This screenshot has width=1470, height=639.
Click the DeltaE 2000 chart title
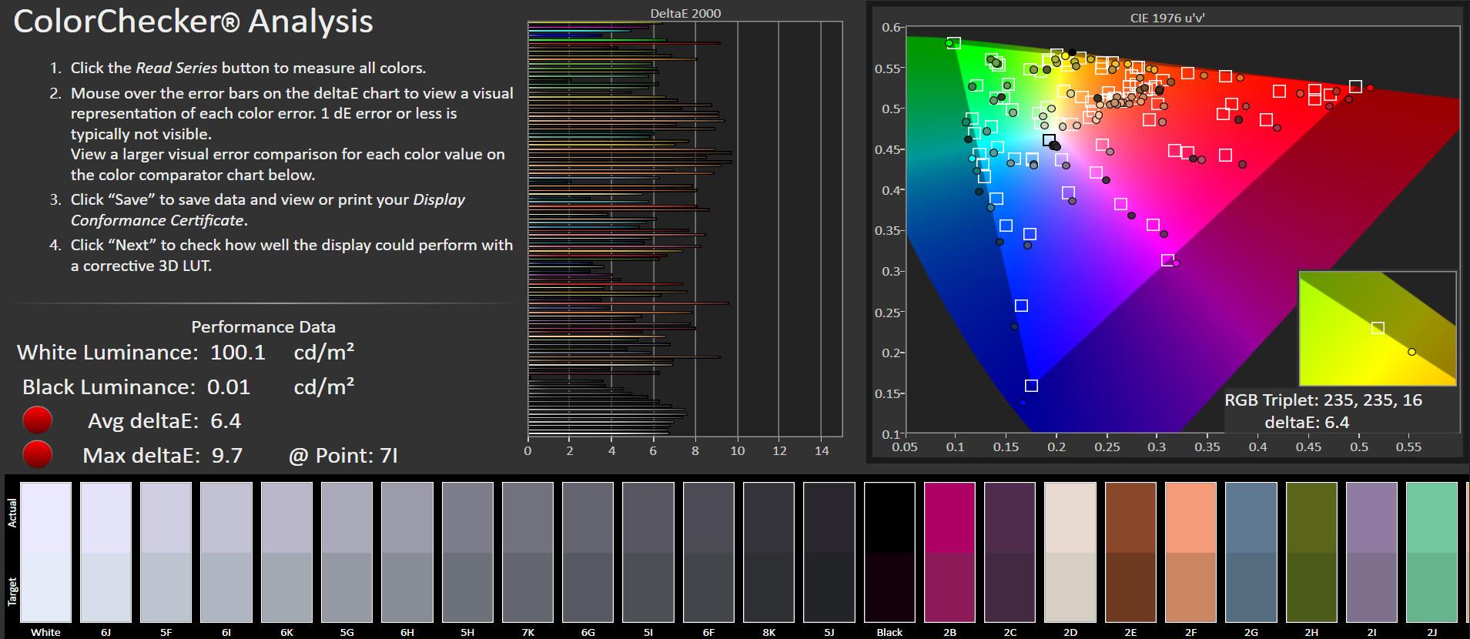(685, 13)
